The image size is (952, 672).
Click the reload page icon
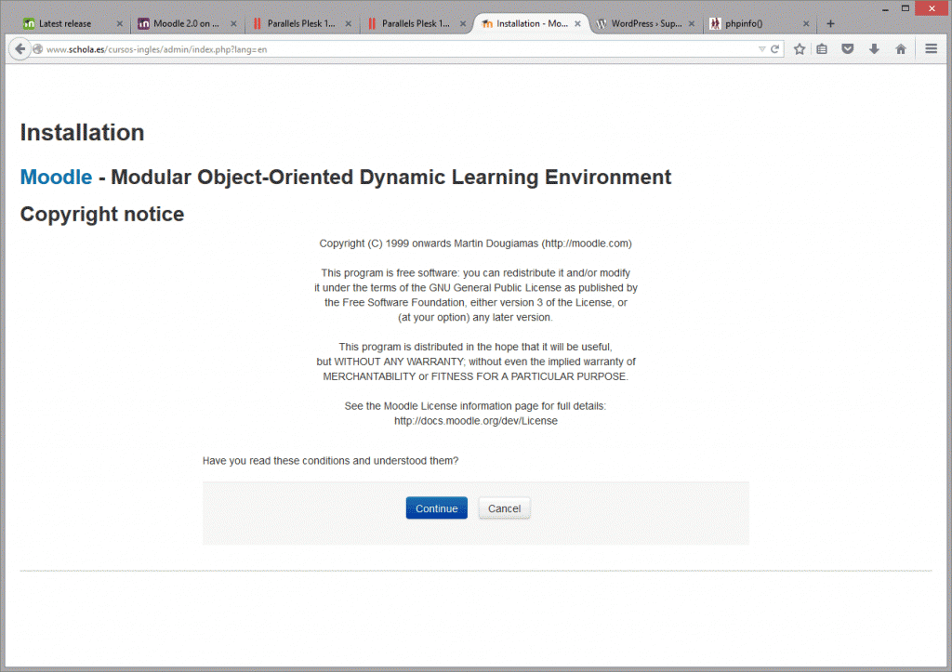774,49
